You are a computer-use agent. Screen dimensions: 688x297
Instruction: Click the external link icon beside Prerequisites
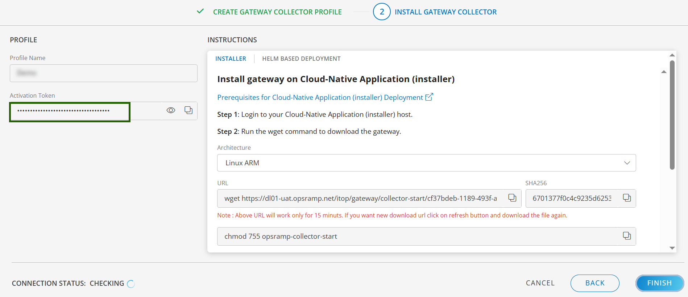coord(429,97)
